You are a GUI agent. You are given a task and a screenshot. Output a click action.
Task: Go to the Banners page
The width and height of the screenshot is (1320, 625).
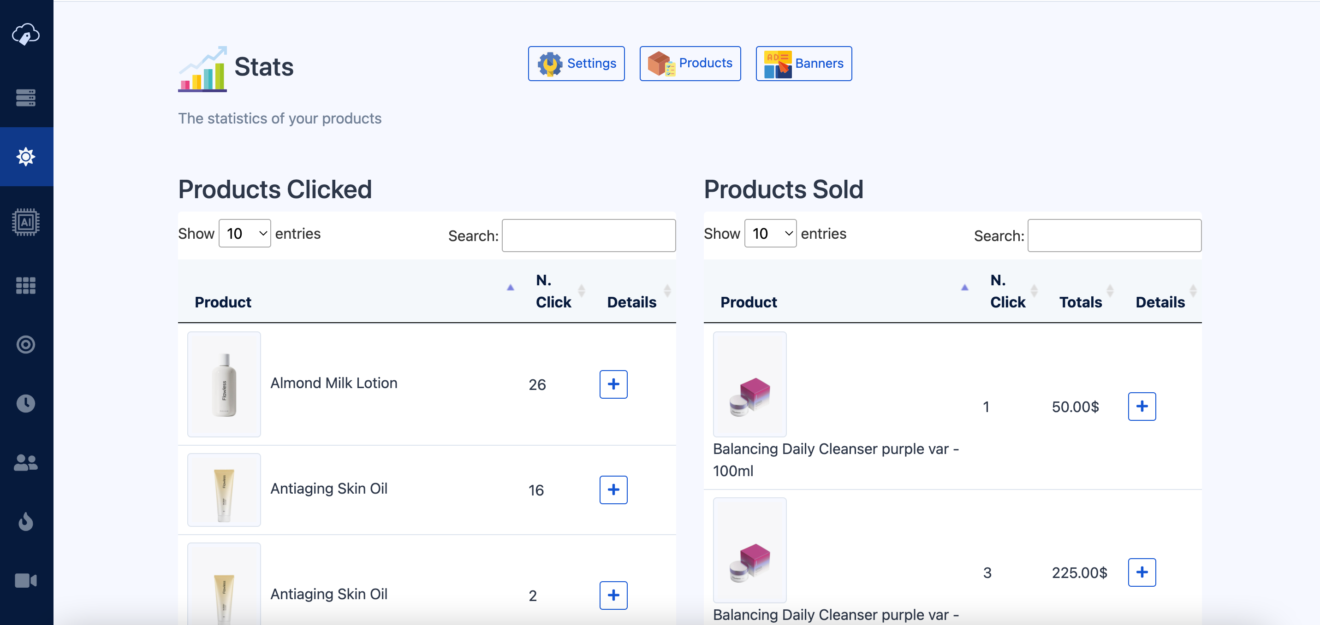(803, 64)
